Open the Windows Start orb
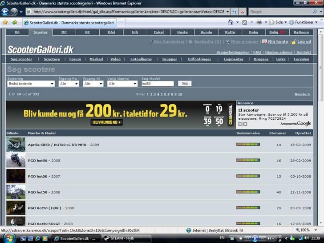The image size is (324, 243). tap(8, 238)
